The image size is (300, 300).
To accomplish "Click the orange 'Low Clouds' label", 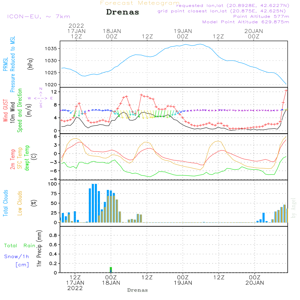I will (x=19, y=203).
